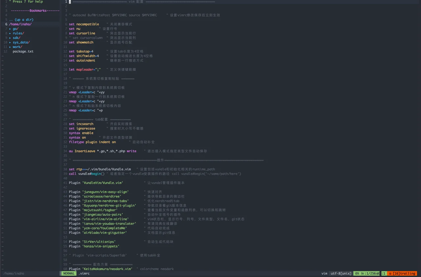The width and height of the screenshot is (421, 277).
Task: Click the utf-8[unix] encoding indicator
Action: (340, 273)
